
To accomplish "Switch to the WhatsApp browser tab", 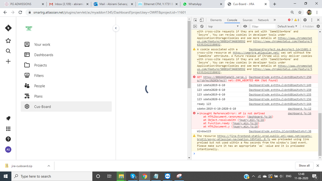I will [202, 4].
